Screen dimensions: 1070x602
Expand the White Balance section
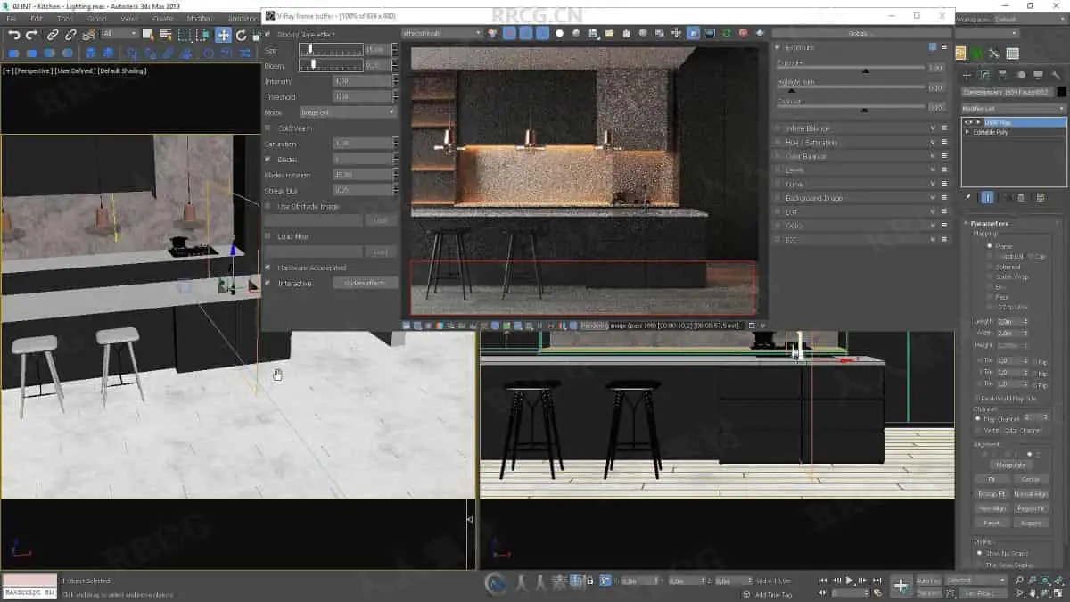806,128
